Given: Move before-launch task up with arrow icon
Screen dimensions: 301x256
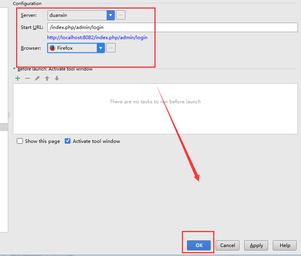Looking at the screenshot, I should [47, 78].
